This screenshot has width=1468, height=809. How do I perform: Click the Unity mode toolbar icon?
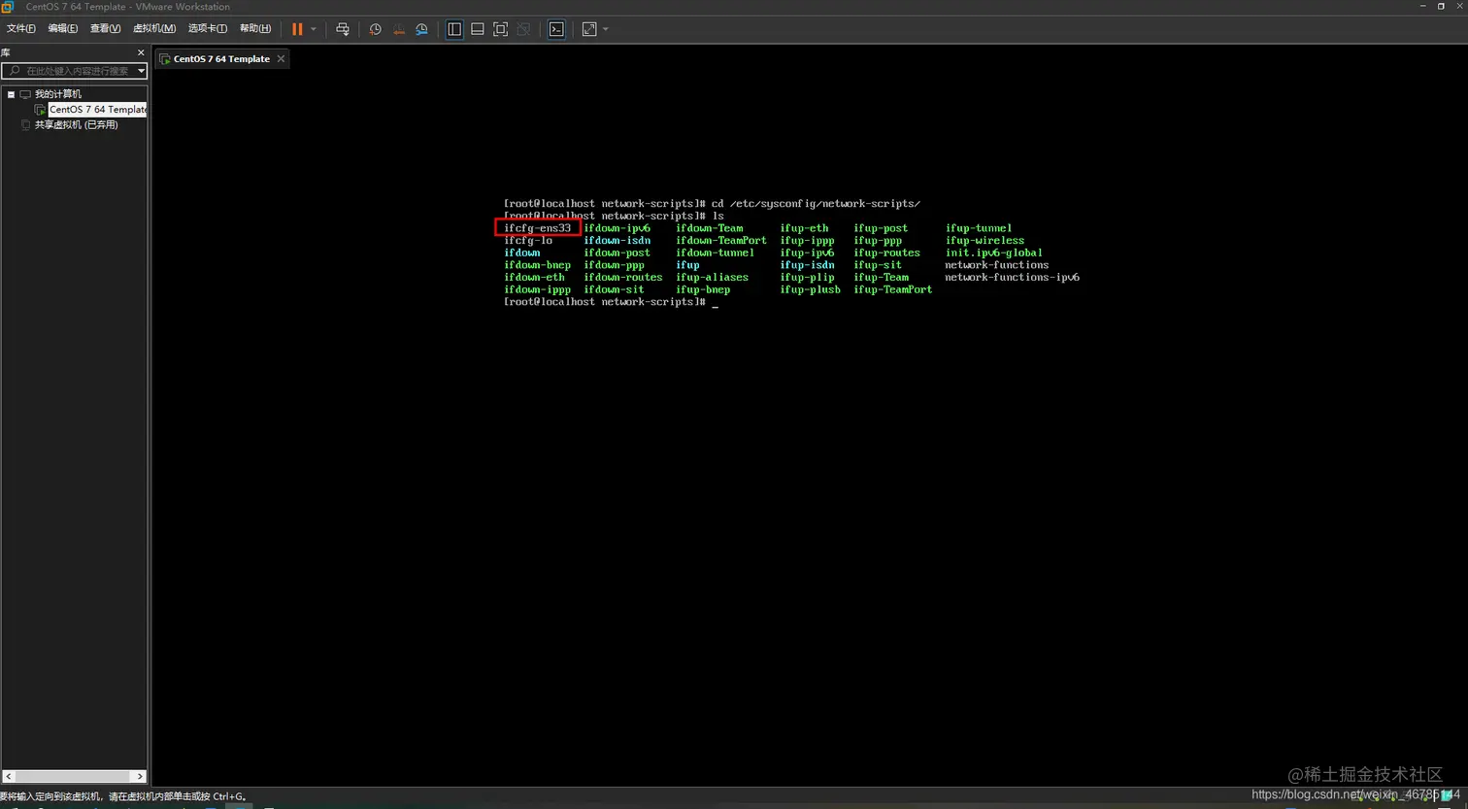tap(523, 29)
